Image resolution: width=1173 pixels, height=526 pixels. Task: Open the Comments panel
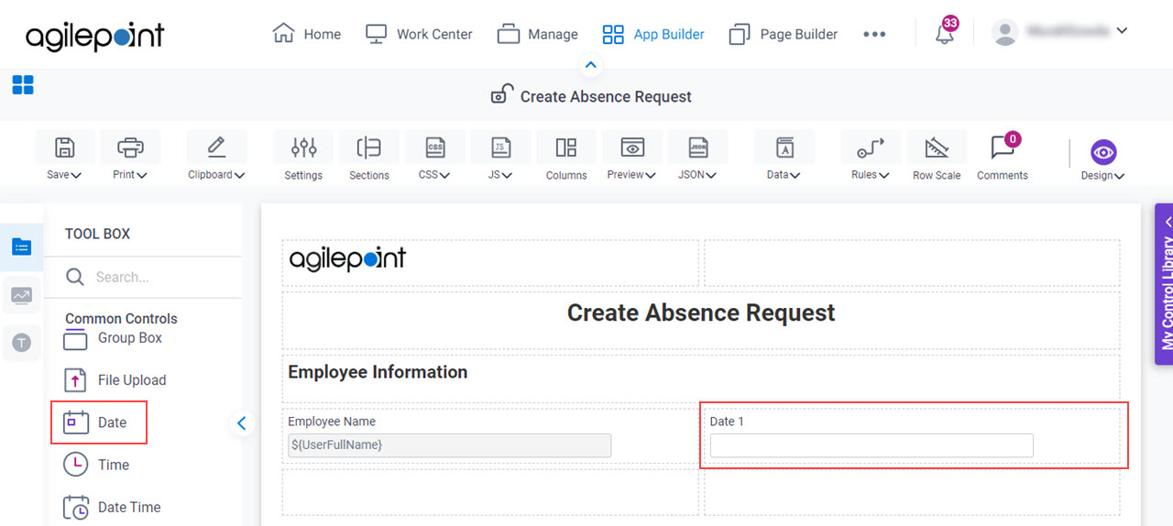pyautogui.click(x=1003, y=157)
